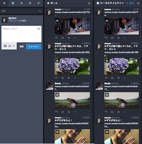Open more menu on ホーム hydrangea post
Screen dimensions: 142x144
click(75, 78)
